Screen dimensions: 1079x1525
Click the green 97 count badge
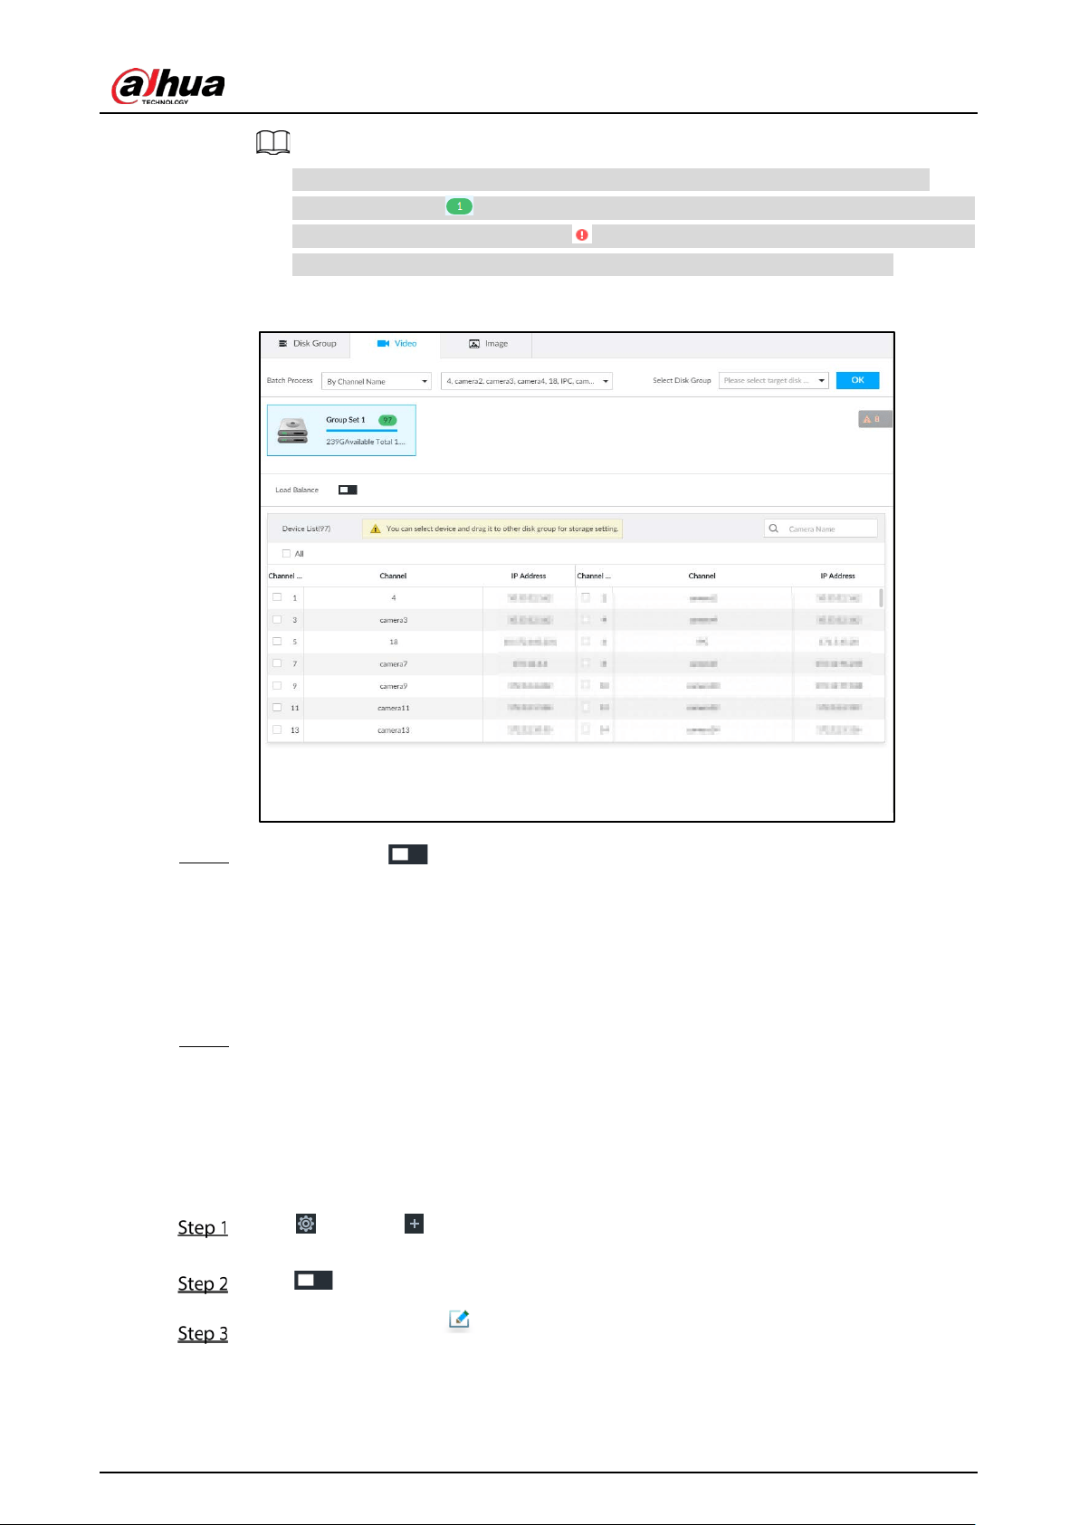coord(387,420)
